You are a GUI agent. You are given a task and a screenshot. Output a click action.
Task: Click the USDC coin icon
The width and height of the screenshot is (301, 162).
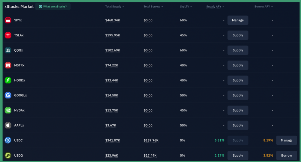[8, 141]
